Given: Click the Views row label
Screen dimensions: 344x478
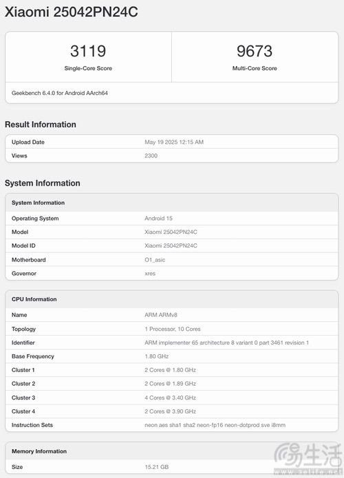Looking at the screenshot, I should coord(19,155).
